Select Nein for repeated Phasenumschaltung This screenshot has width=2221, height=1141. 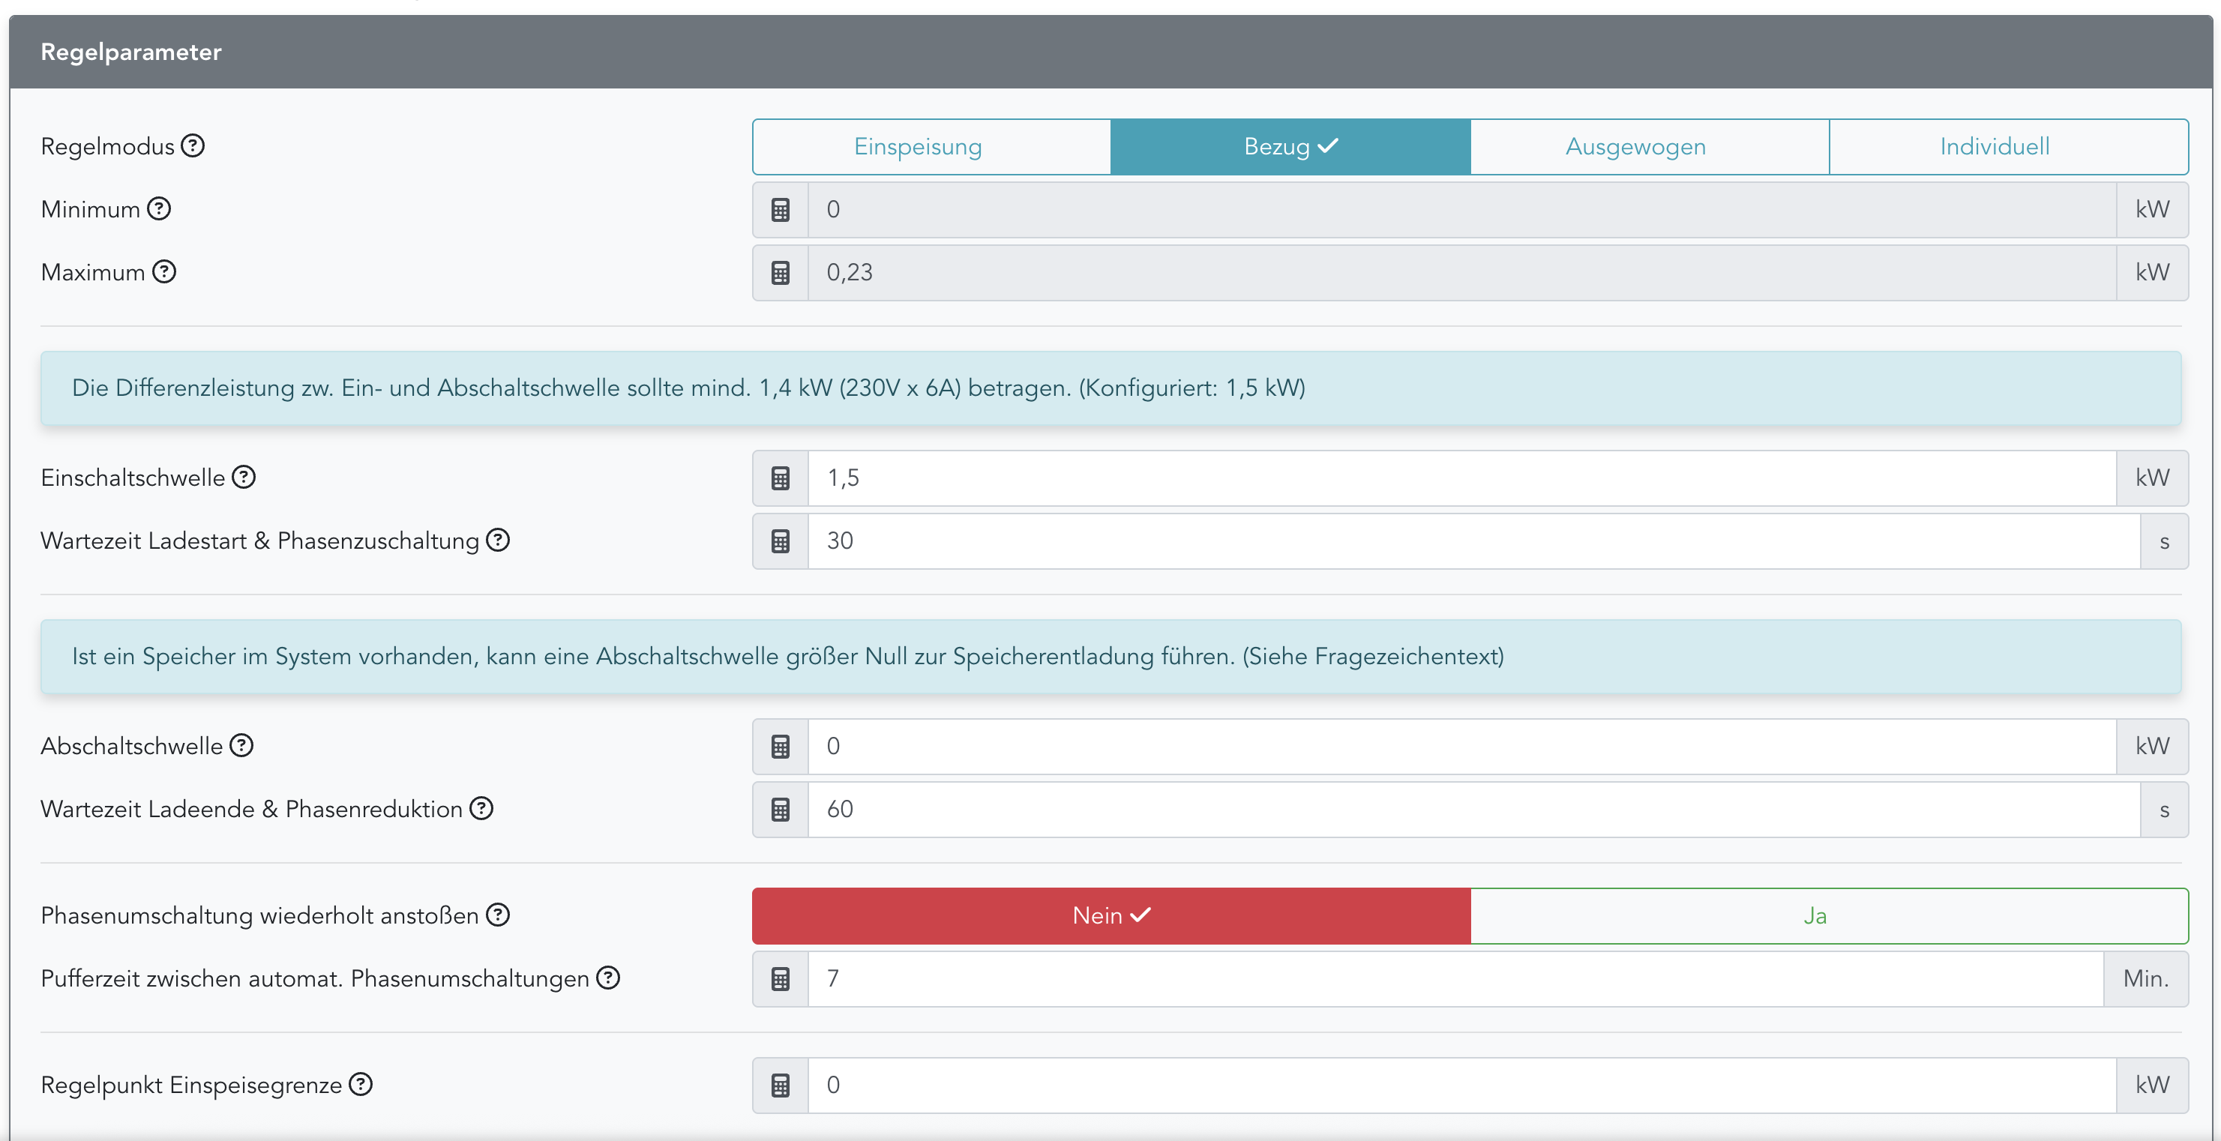[x=1110, y=915]
